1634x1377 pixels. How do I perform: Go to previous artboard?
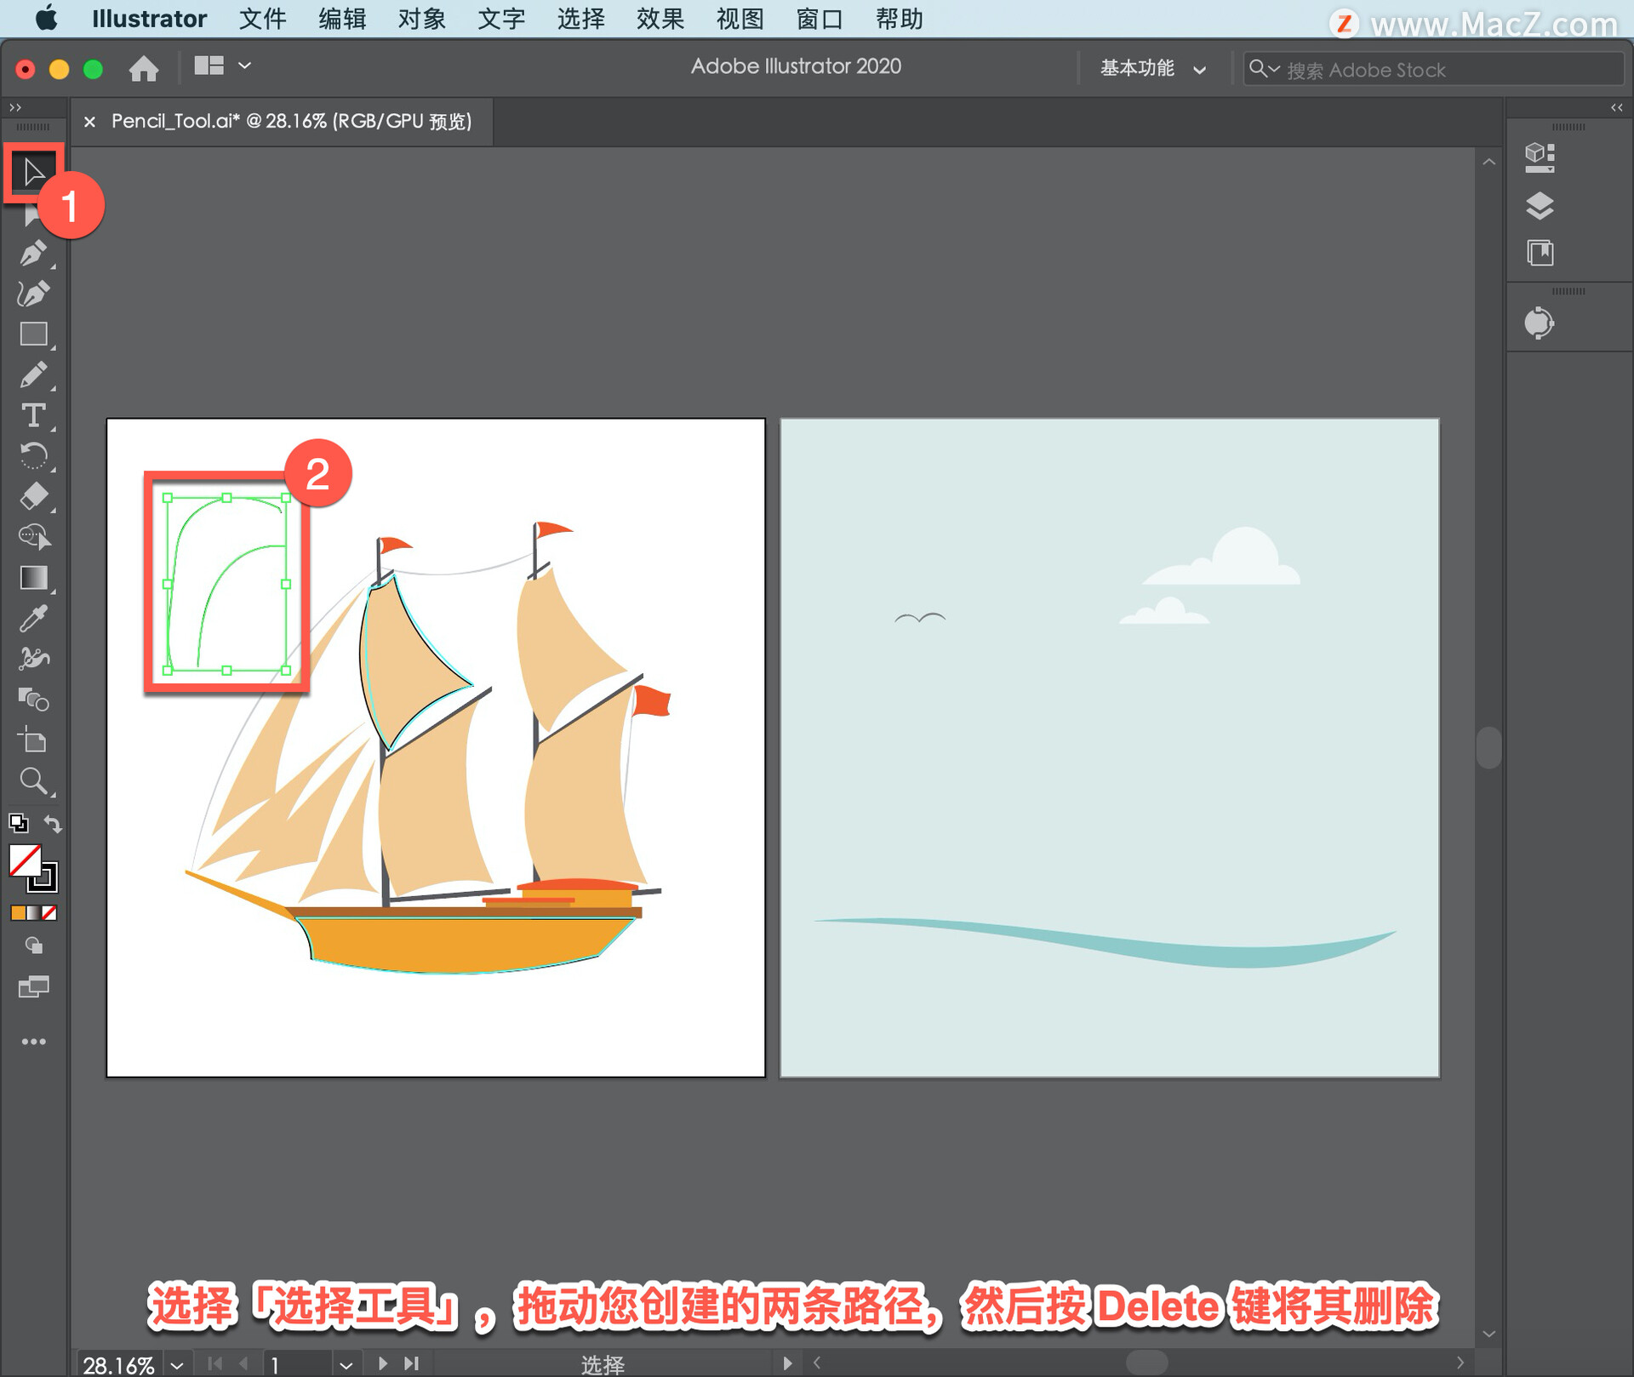coord(243,1363)
